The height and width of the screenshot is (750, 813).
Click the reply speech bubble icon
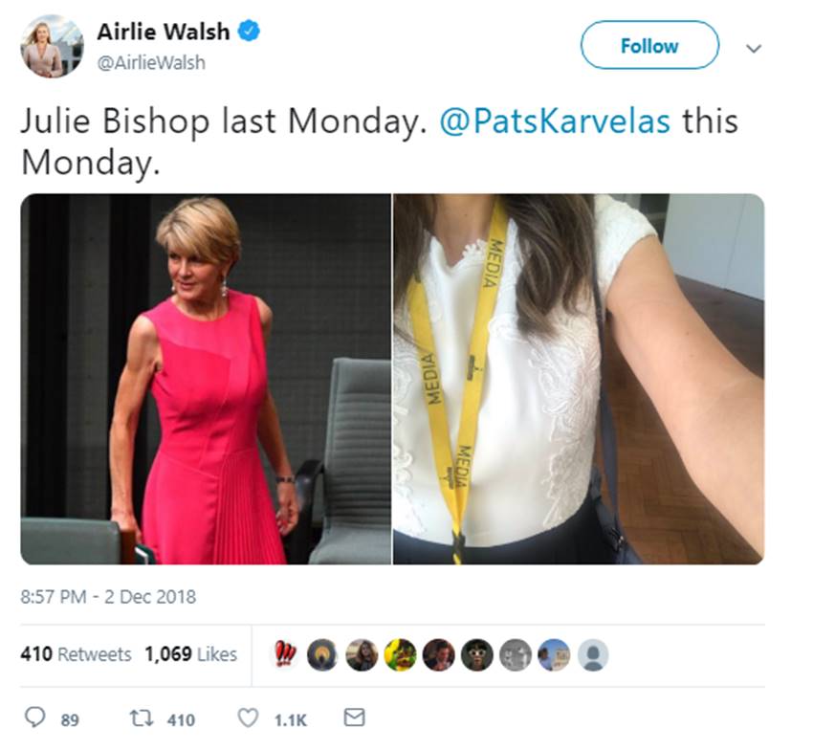point(35,717)
